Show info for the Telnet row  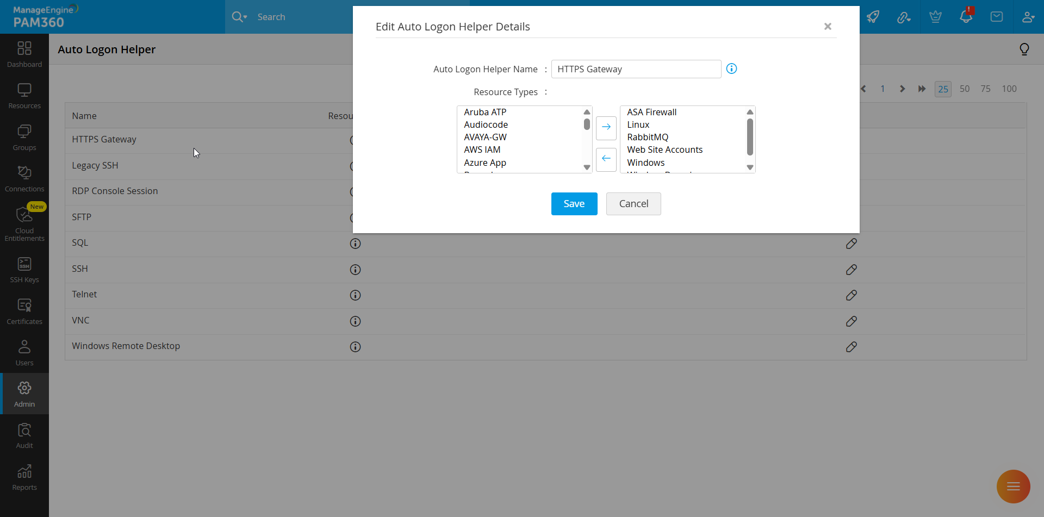click(355, 295)
